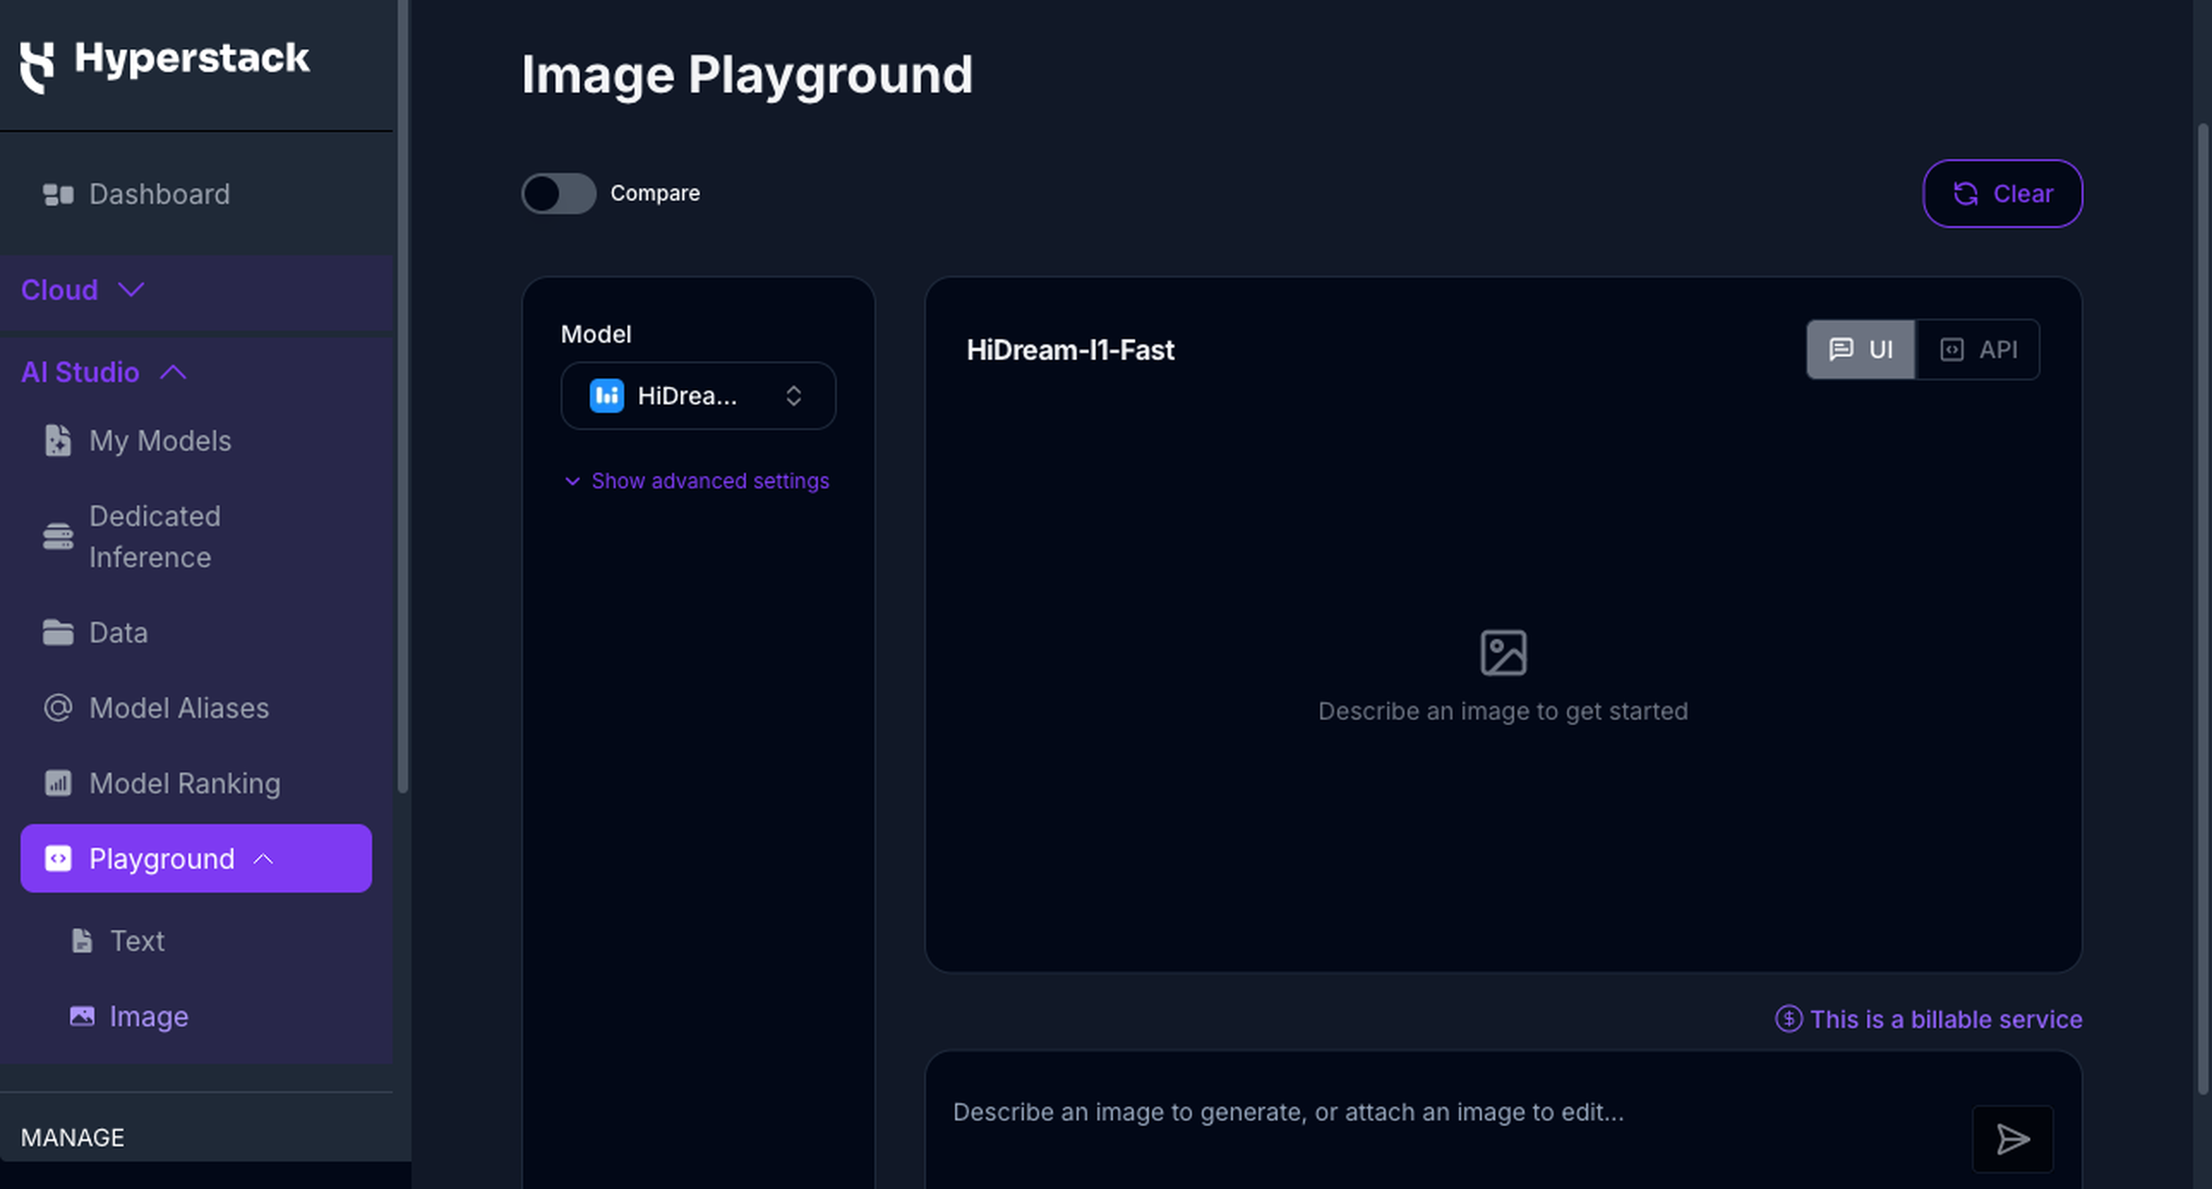Click the chat bubble icon on UI tab
The height and width of the screenshot is (1189, 2212).
point(1840,349)
